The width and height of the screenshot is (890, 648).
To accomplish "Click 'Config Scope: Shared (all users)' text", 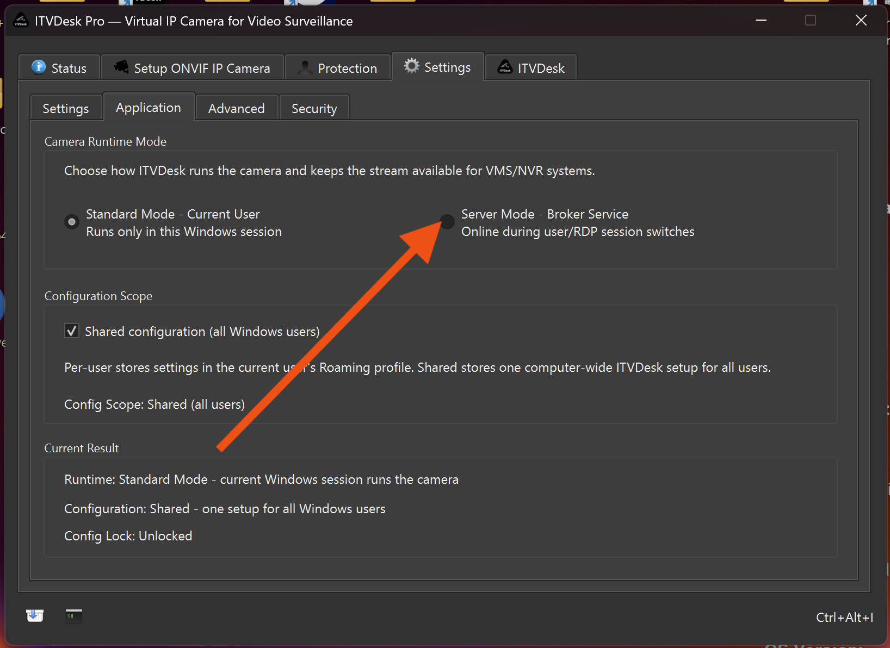I will point(154,404).
